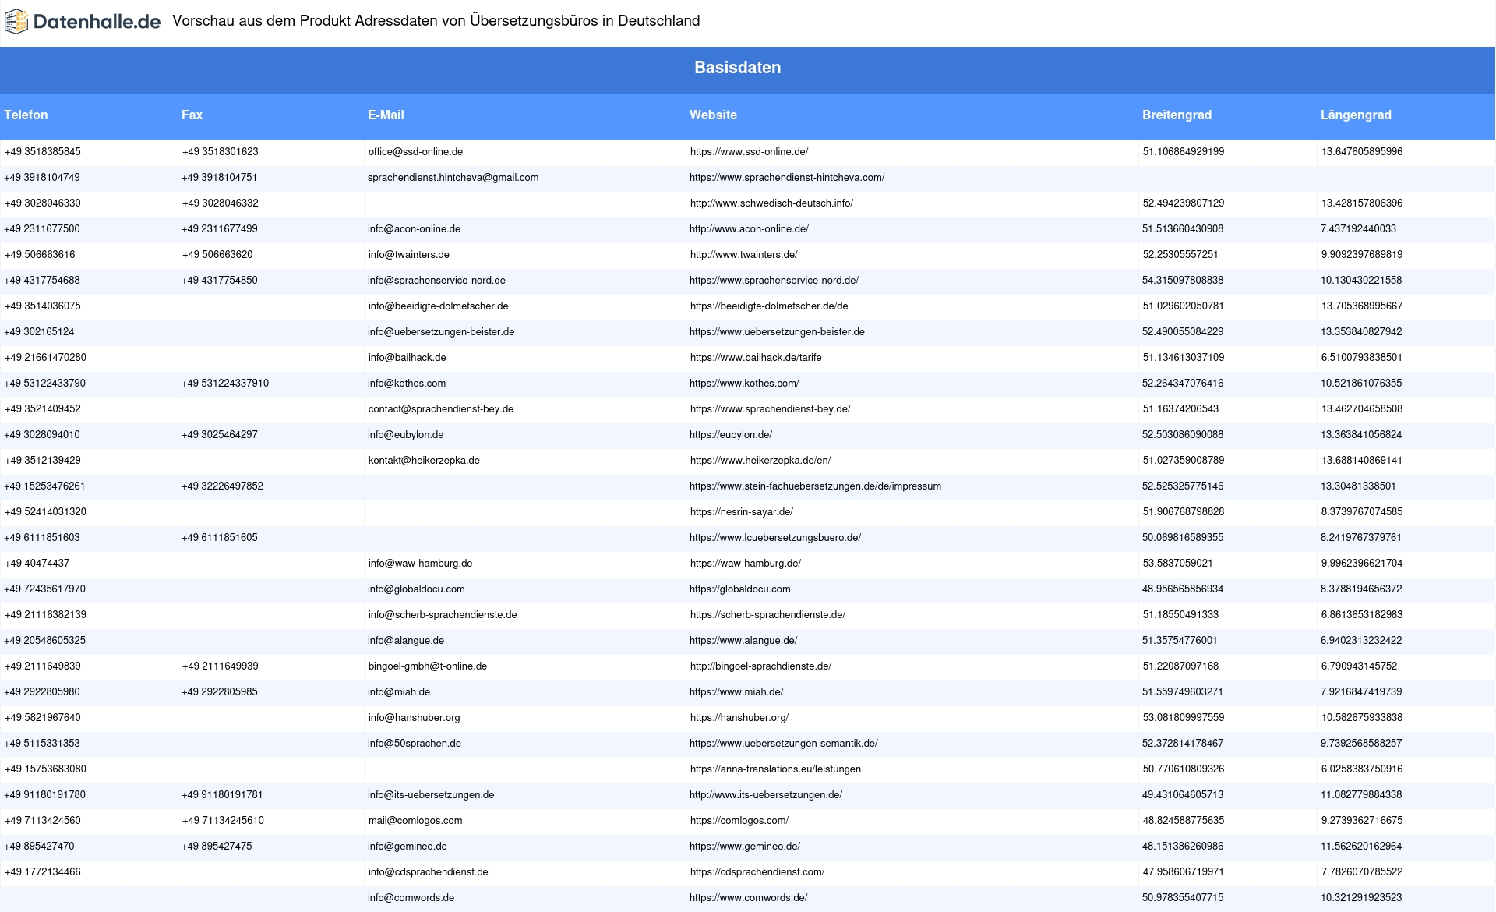Open https://www.sprachendienst-hintcheva.com/ website cell
This screenshot has width=1496, height=912.
coord(787,178)
